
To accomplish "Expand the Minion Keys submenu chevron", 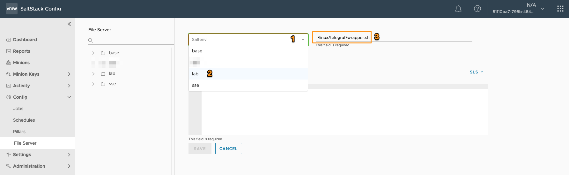I will coord(69,74).
